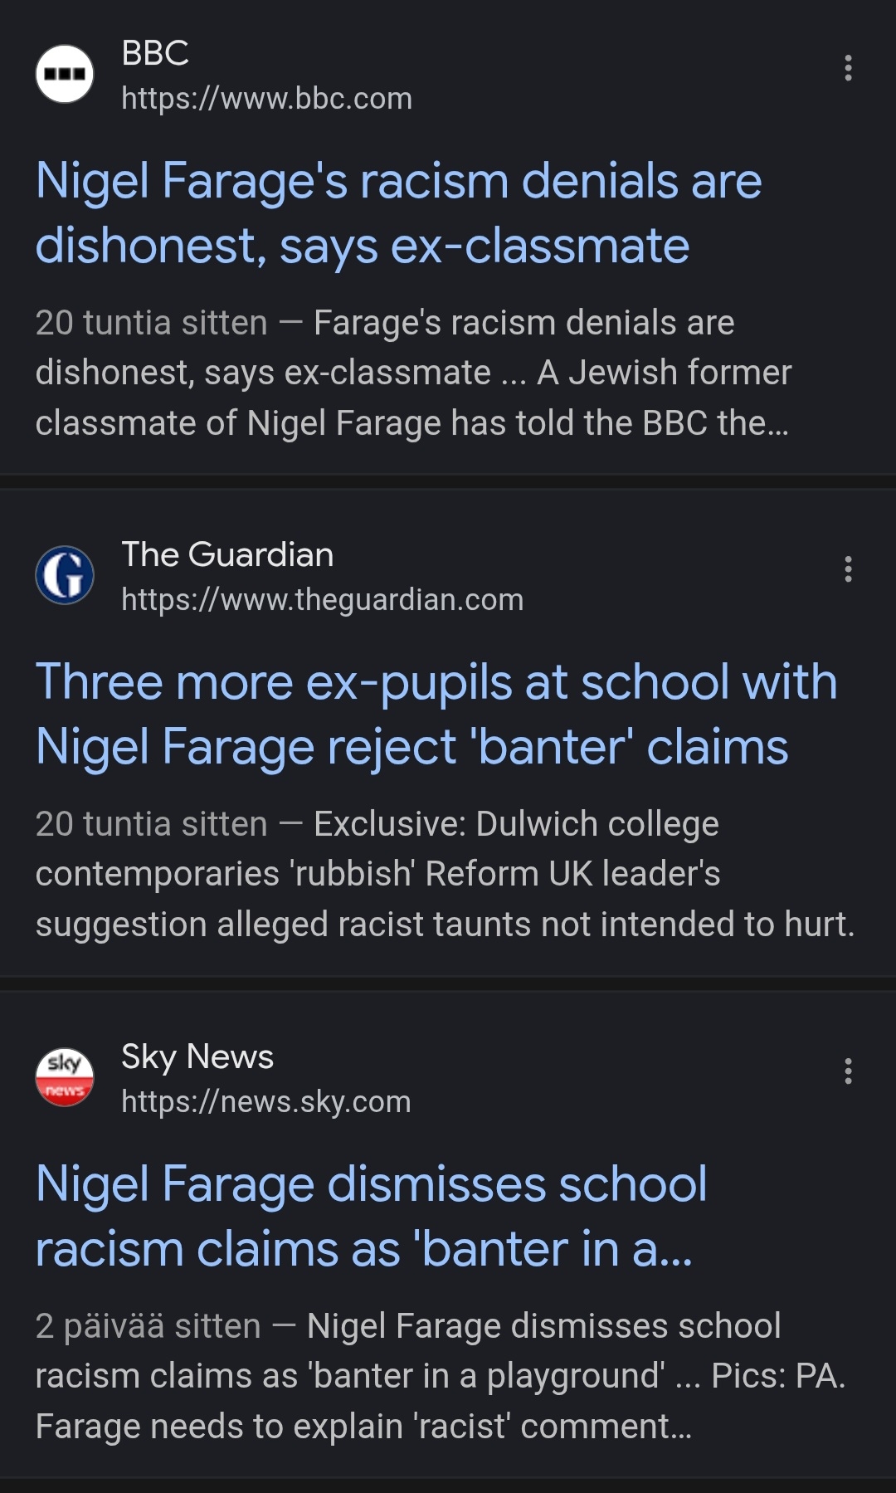Open the BBC headline about racism denials
Viewport: 896px width, 1493px height.
coord(398,213)
